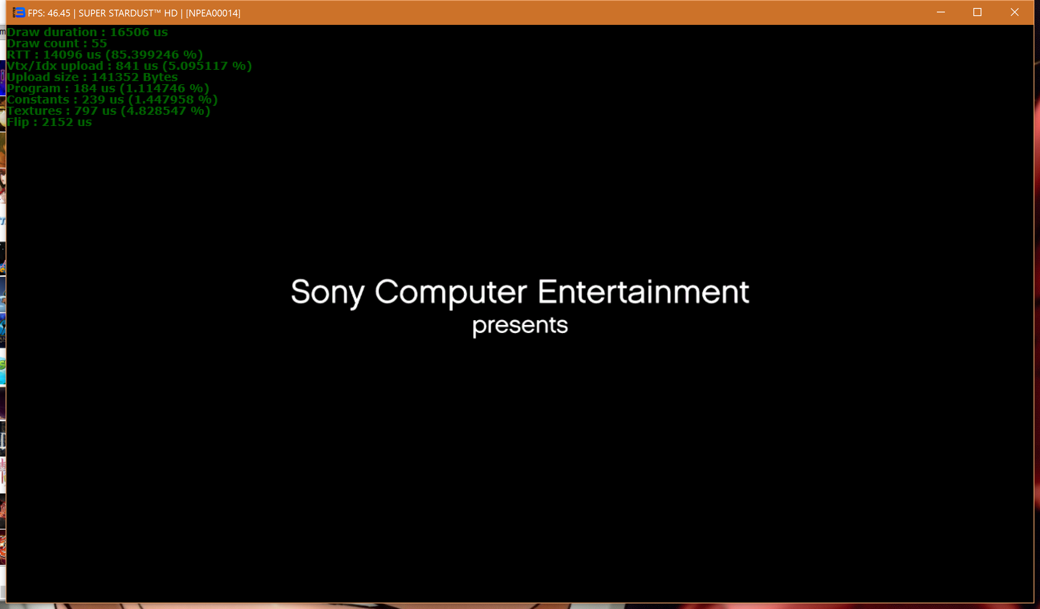Maximize the Super Stardust HD game window
Screen dimensions: 1040x609
977,12
